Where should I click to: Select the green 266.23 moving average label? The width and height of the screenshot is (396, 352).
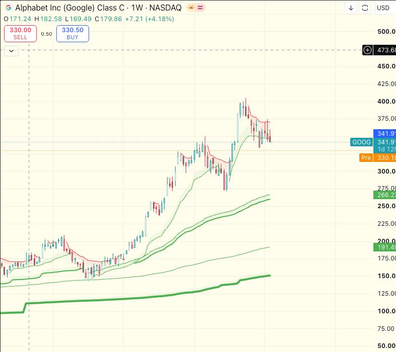(x=384, y=195)
